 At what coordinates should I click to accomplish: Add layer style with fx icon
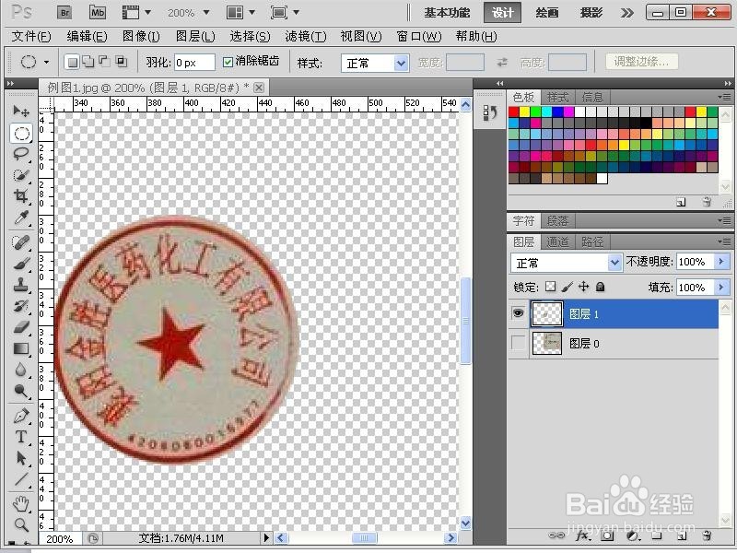pos(582,535)
